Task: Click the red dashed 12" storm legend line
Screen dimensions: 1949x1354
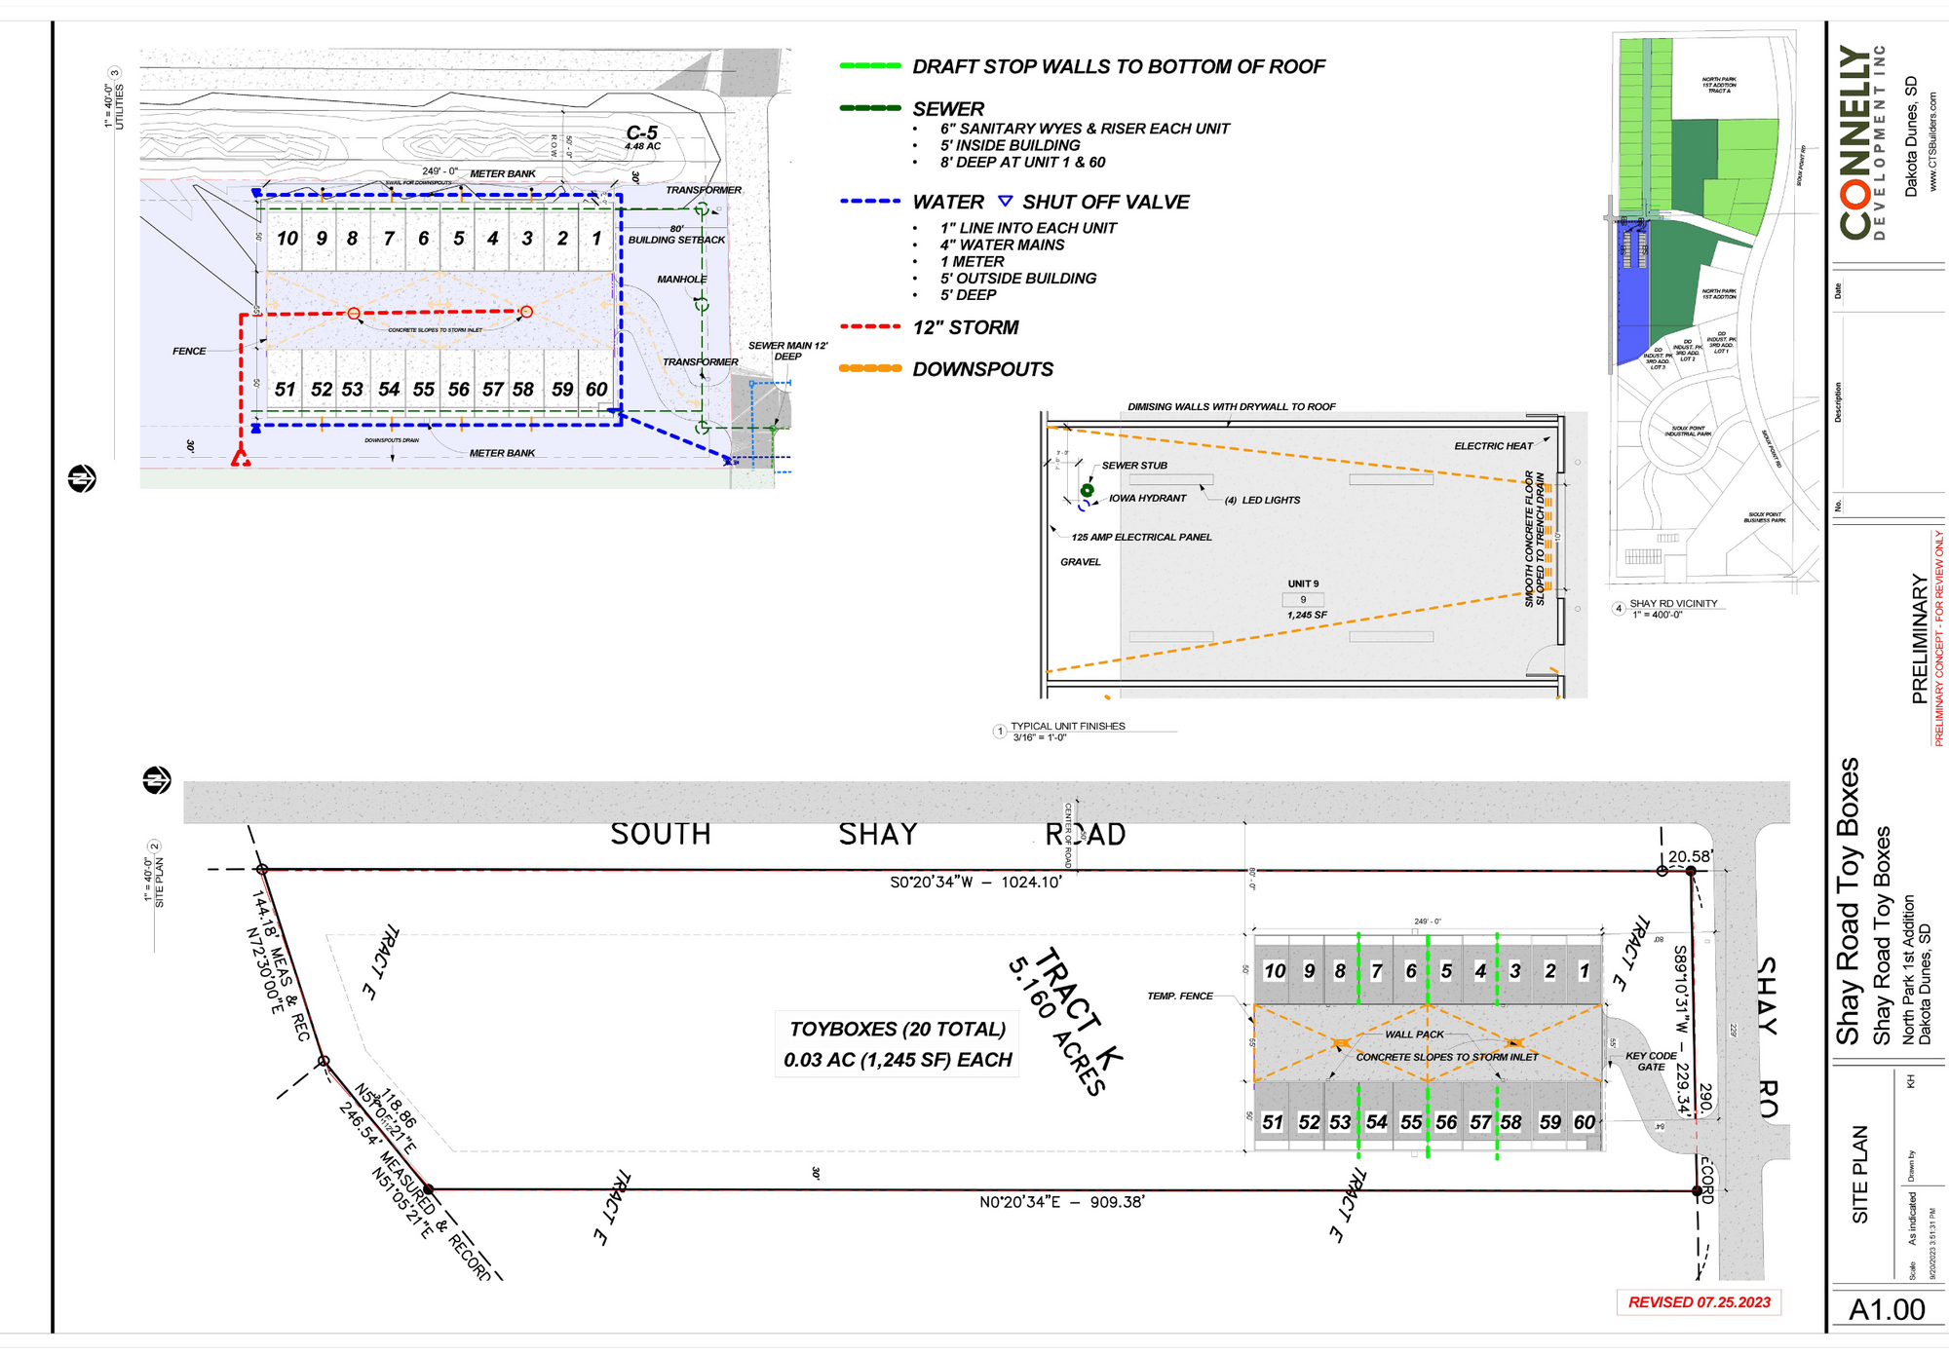Action: (x=869, y=327)
